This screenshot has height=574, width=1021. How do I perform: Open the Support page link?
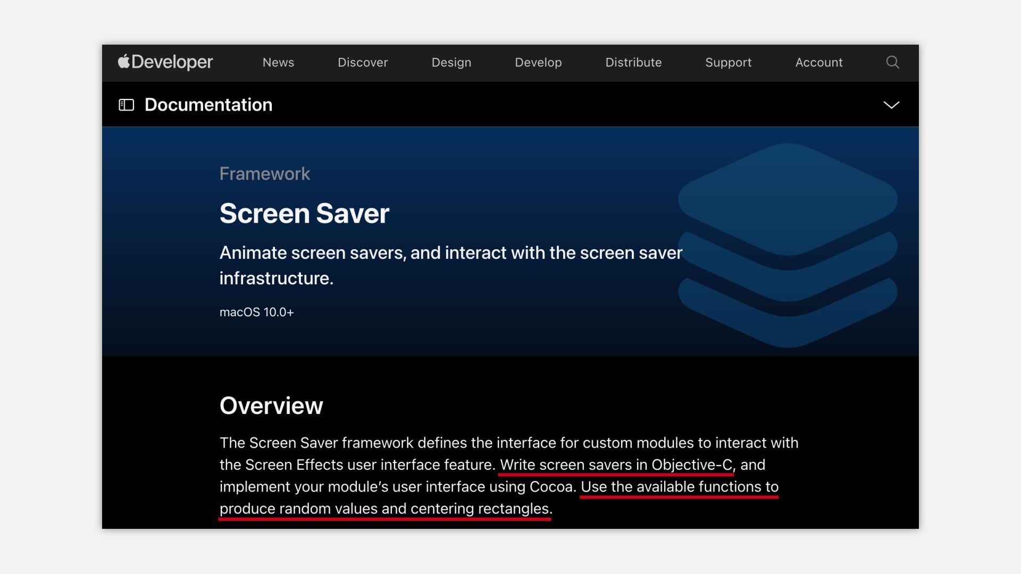point(728,62)
